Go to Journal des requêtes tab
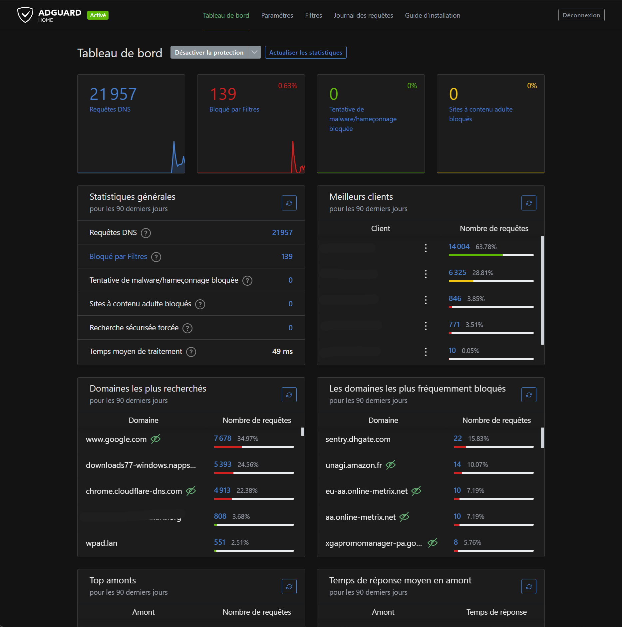The image size is (622, 627). point(363,15)
